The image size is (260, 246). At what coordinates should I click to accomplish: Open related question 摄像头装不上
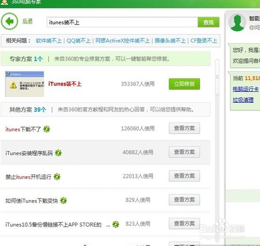point(170,41)
